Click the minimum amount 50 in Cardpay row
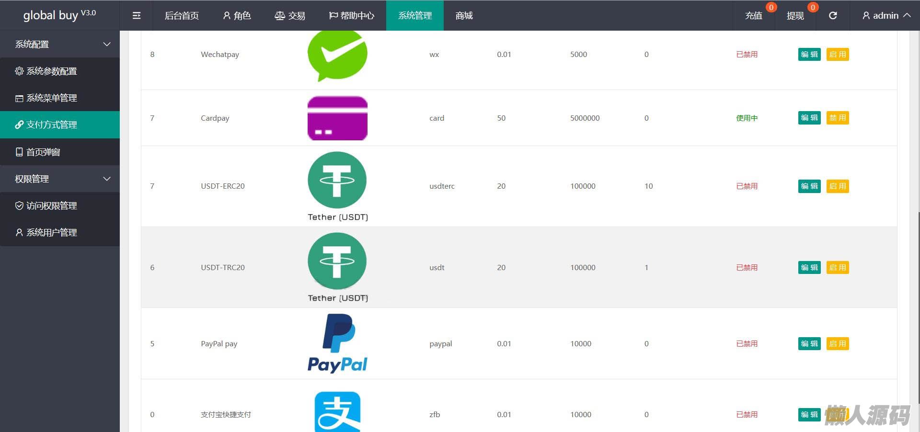This screenshot has height=432, width=920. point(501,118)
